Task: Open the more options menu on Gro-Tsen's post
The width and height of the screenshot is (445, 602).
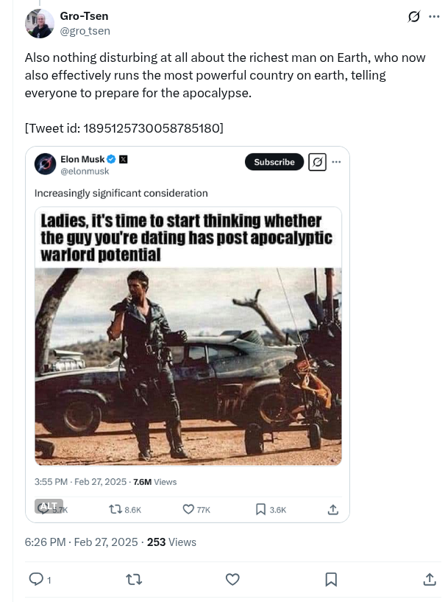Action: tap(434, 16)
